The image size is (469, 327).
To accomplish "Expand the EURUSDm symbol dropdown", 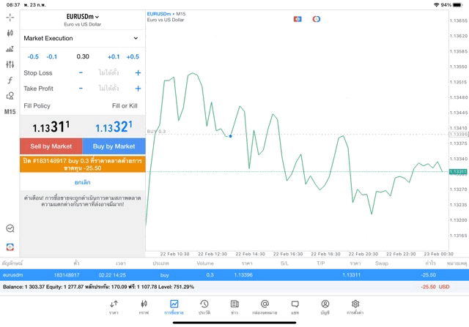I will tap(82, 16).
